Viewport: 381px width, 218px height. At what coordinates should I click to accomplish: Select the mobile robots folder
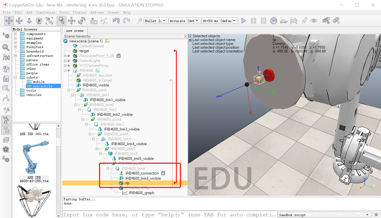[39, 82]
